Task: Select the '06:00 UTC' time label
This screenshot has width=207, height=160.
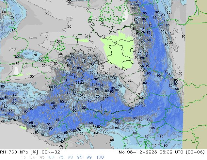Action: coord(171,152)
